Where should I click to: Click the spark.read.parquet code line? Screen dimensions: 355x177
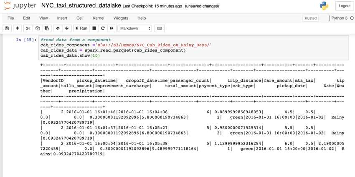point(113,50)
